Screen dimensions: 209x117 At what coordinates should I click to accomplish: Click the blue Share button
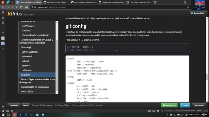185,105
